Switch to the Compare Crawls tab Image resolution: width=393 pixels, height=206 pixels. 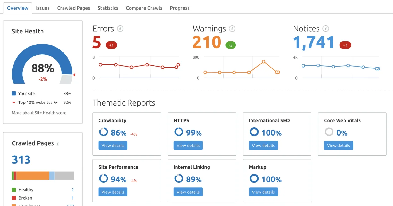[144, 8]
